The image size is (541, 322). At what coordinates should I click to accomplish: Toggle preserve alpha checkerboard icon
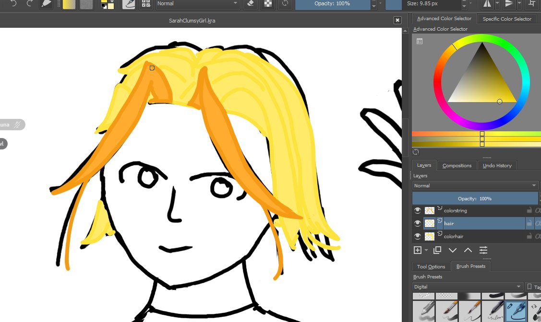click(x=268, y=3)
